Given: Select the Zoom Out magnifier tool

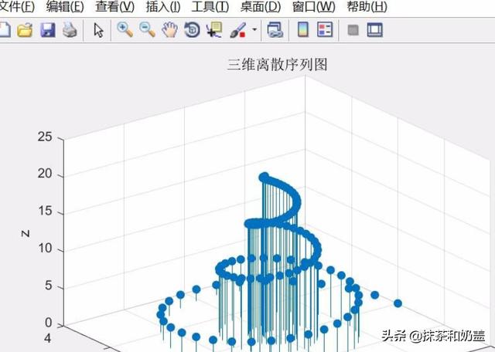Looking at the screenshot, I should (x=148, y=30).
